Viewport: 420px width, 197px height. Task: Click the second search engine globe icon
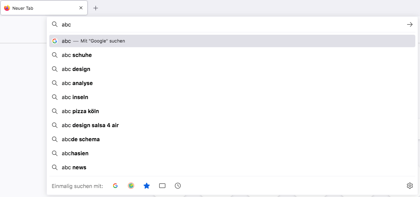131,186
